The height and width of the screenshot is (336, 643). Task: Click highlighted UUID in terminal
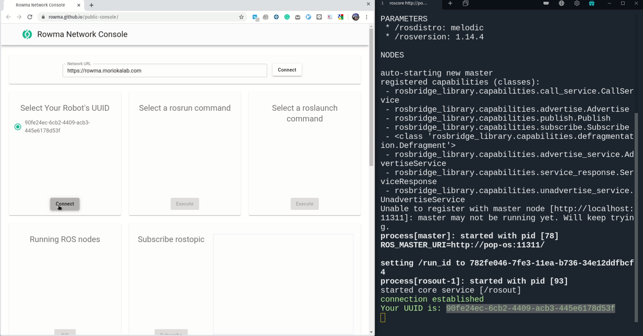tap(530, 308)
